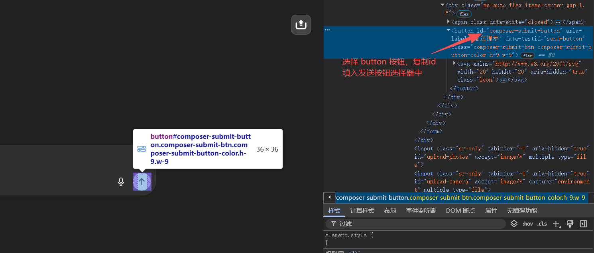Click the 过滤 filter input field
The width and height of the screenshot is (594, 253).
399,224
